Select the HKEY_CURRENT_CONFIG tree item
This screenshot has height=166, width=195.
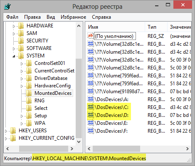(47, 138)
